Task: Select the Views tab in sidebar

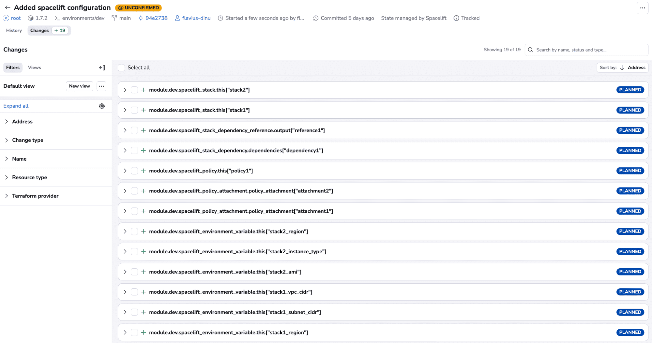Action: (x=34, y=67)
